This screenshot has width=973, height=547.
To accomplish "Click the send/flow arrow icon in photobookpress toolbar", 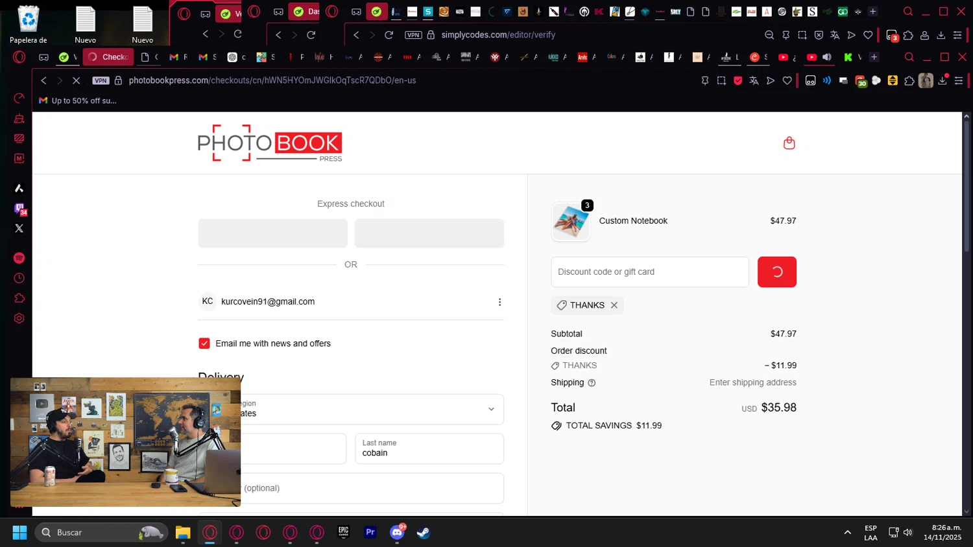I will pos(771,81).
